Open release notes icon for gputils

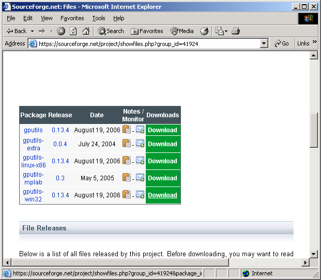click(127, 129)
